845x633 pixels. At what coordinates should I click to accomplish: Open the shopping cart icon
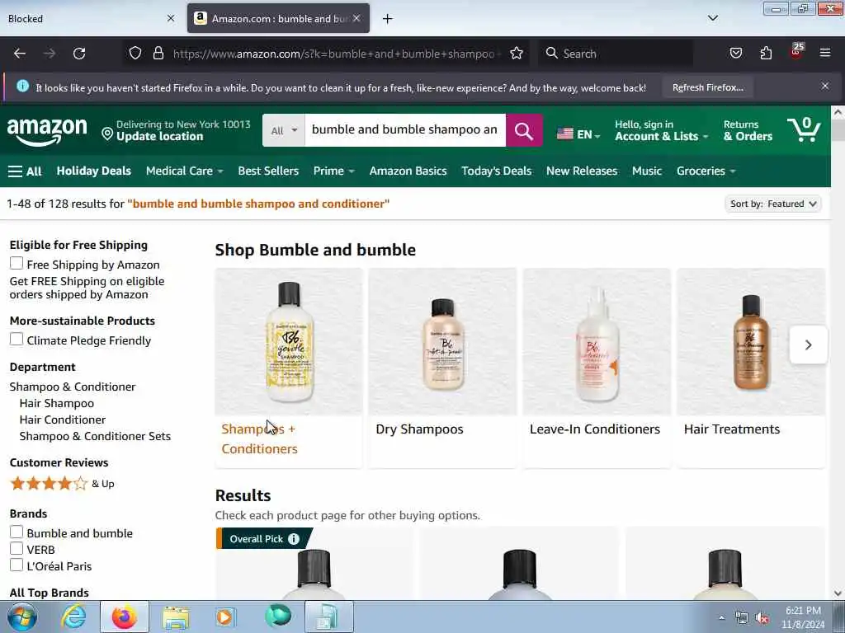804,129
